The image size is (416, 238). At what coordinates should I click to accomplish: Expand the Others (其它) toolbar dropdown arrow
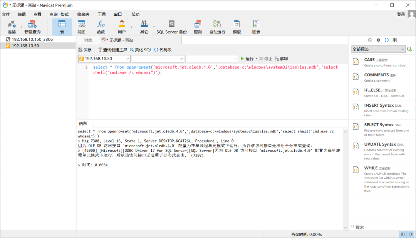(x=154, y=27)
